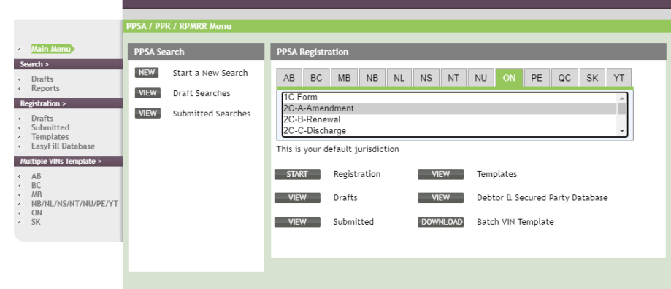The image size is (671, 289).
Task: Click the form list scroll up arrow
Action: pyautogui.click(x=622, y=98)
